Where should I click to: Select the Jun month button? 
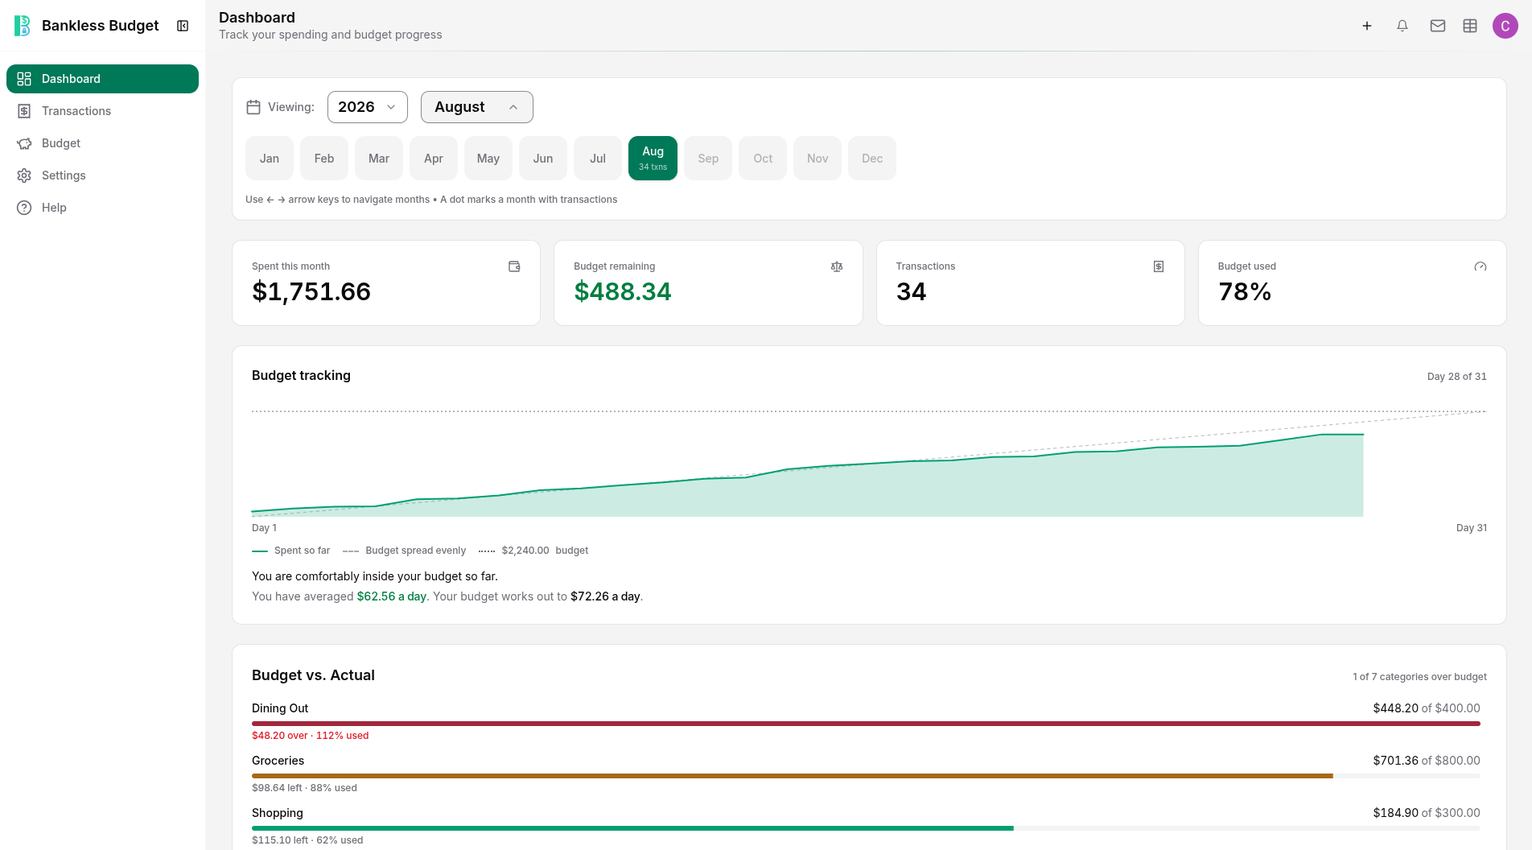pos(543,159)
